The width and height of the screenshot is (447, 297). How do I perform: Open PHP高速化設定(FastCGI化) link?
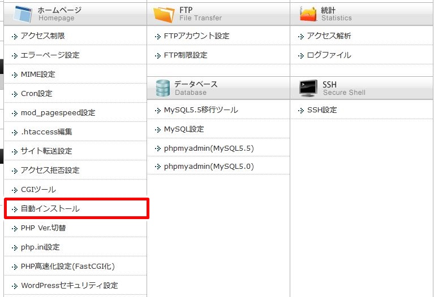click(x=68, y=267)
